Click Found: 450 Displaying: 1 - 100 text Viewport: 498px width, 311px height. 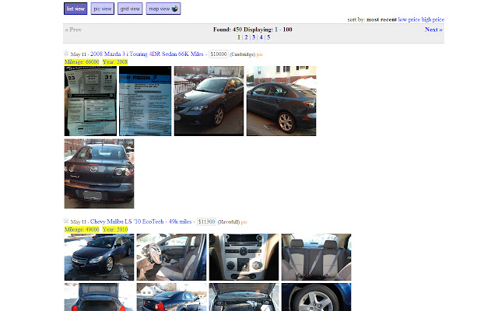[x=252, y=30]
